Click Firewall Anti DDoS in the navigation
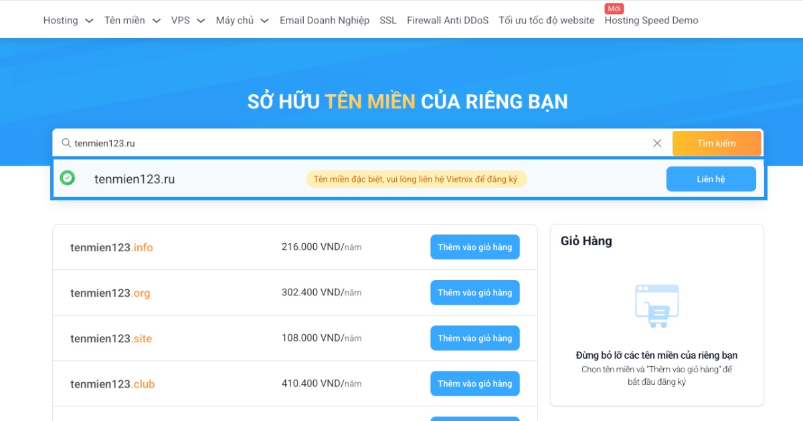The image size is (803, 421). point(447,20)
